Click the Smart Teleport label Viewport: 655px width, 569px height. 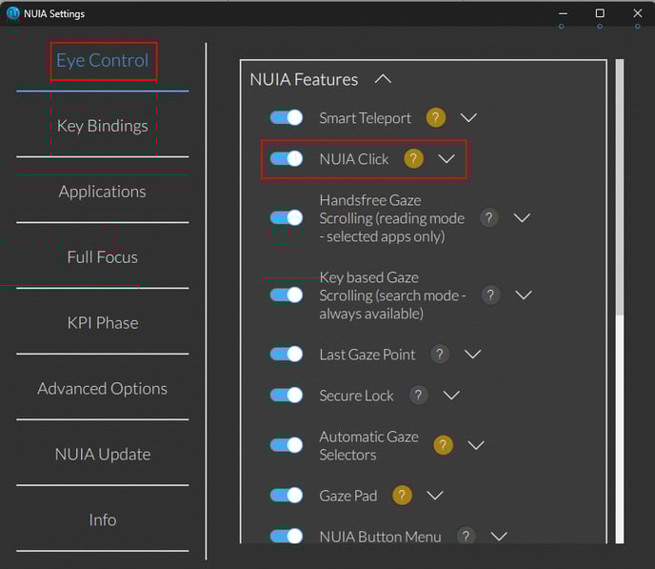[x=365, y=118]
